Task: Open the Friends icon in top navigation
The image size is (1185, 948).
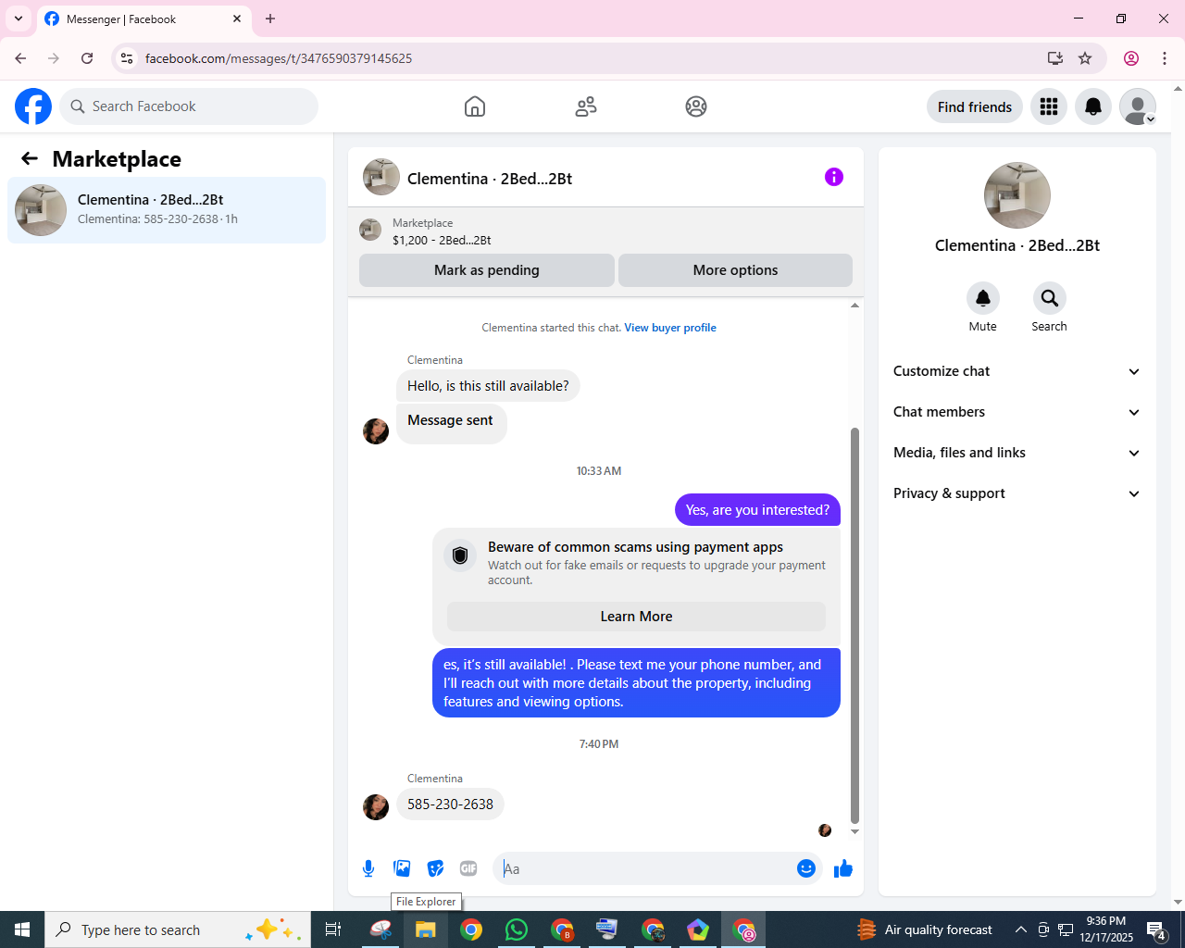Action: pos(586,106)
